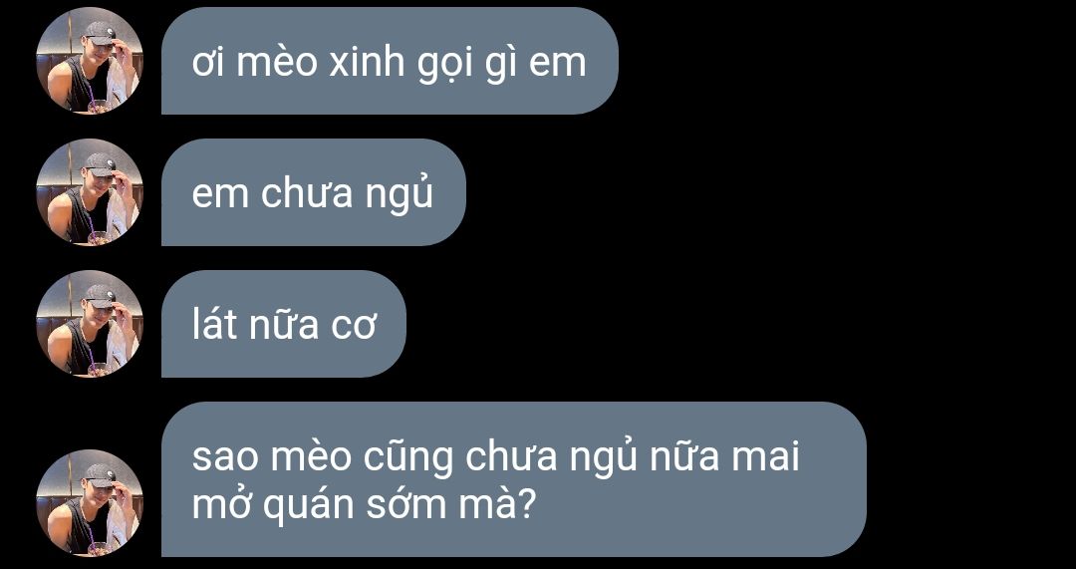Select the 'ơi mèo xinh gọi gì em' bubble
1076x569 pixels.
(390, 61)
